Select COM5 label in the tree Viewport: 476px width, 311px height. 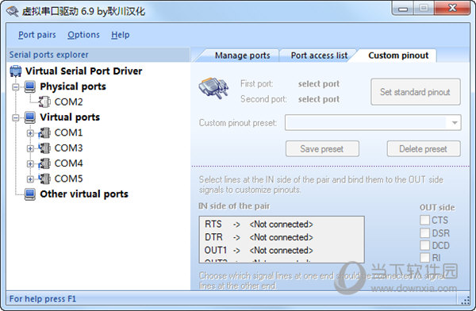68,179
